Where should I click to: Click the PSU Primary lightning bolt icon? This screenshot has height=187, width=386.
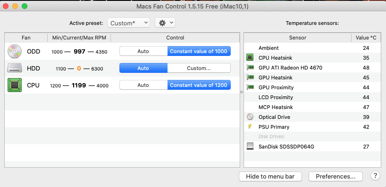click(250, 126)
